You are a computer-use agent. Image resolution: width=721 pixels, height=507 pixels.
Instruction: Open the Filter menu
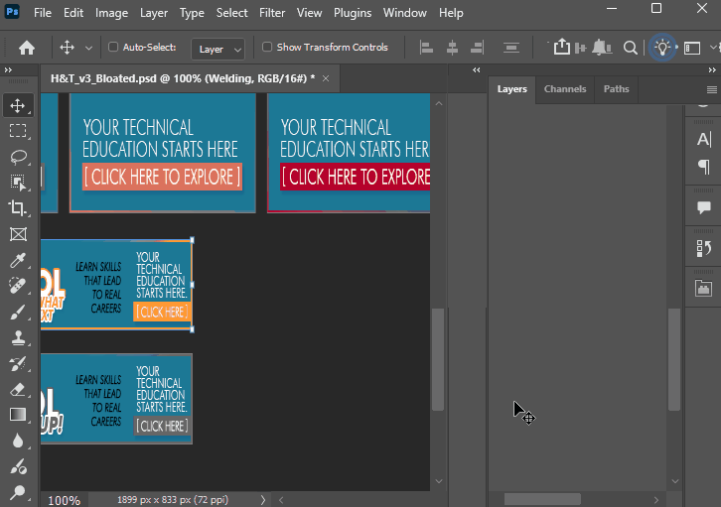[x=272, y=13]
